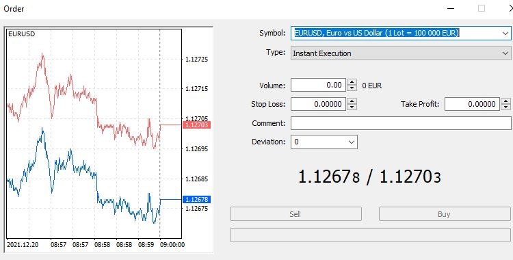Click the empty status bar below Sell and Buy

(x=370, y=235)
